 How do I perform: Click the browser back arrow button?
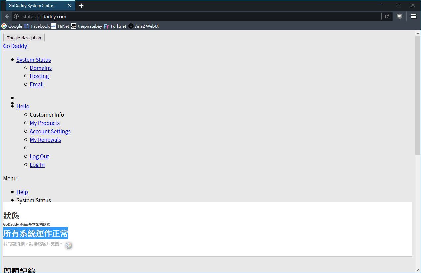7,16
